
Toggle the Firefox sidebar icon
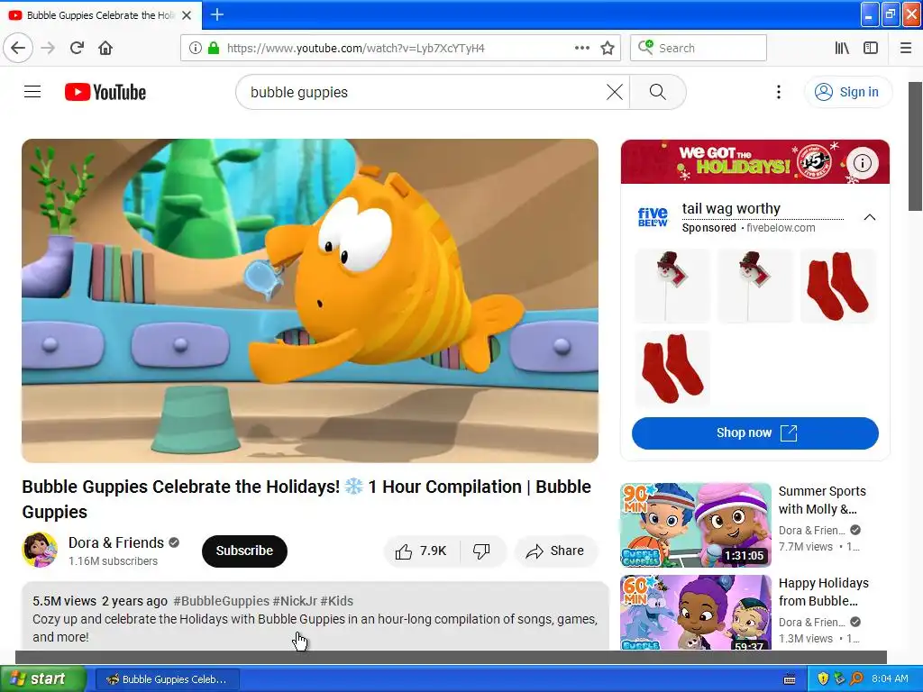(x=871, y=48)
